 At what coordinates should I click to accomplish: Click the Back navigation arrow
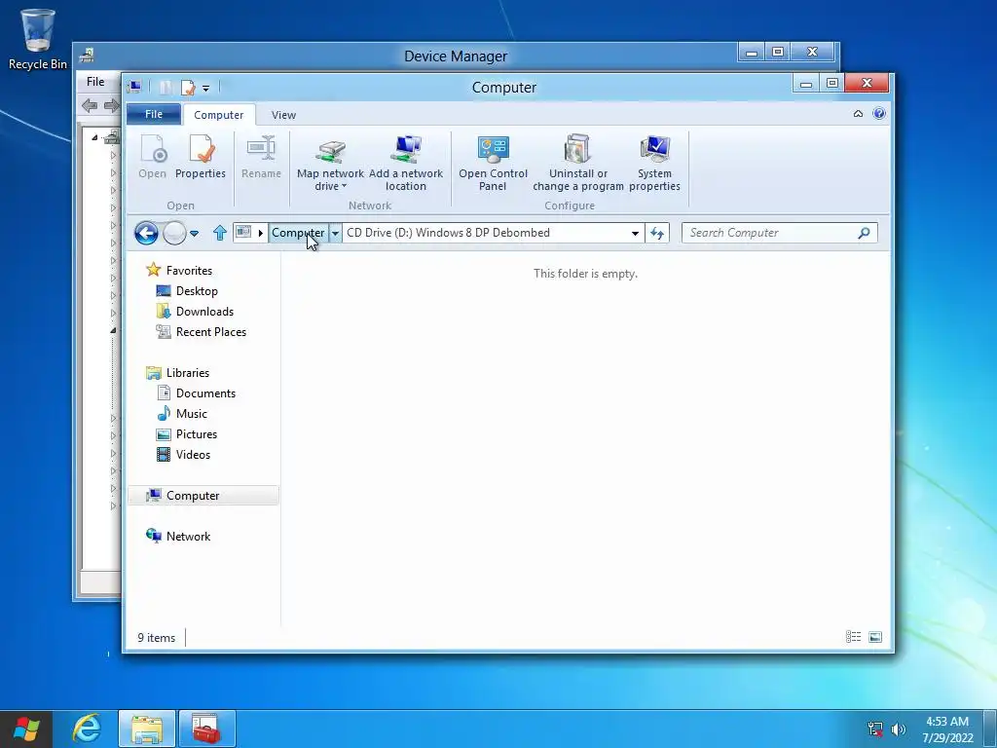pos(146,233)
